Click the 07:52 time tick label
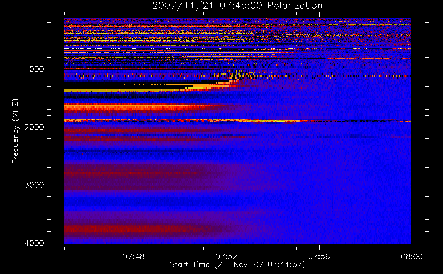Screen dimensions: 443x274 click(226, 257)
